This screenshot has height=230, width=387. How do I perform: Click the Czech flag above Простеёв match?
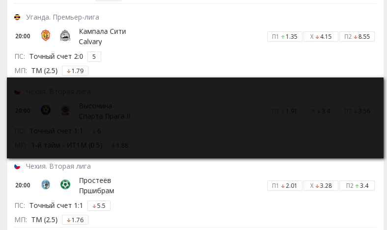pos(17,166)
